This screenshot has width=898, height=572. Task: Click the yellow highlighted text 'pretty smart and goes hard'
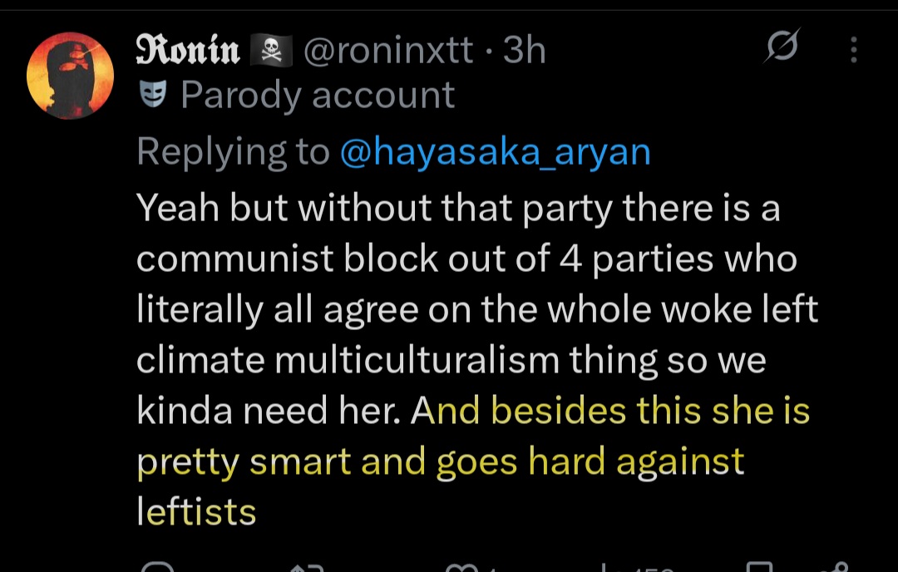point(371,461)
